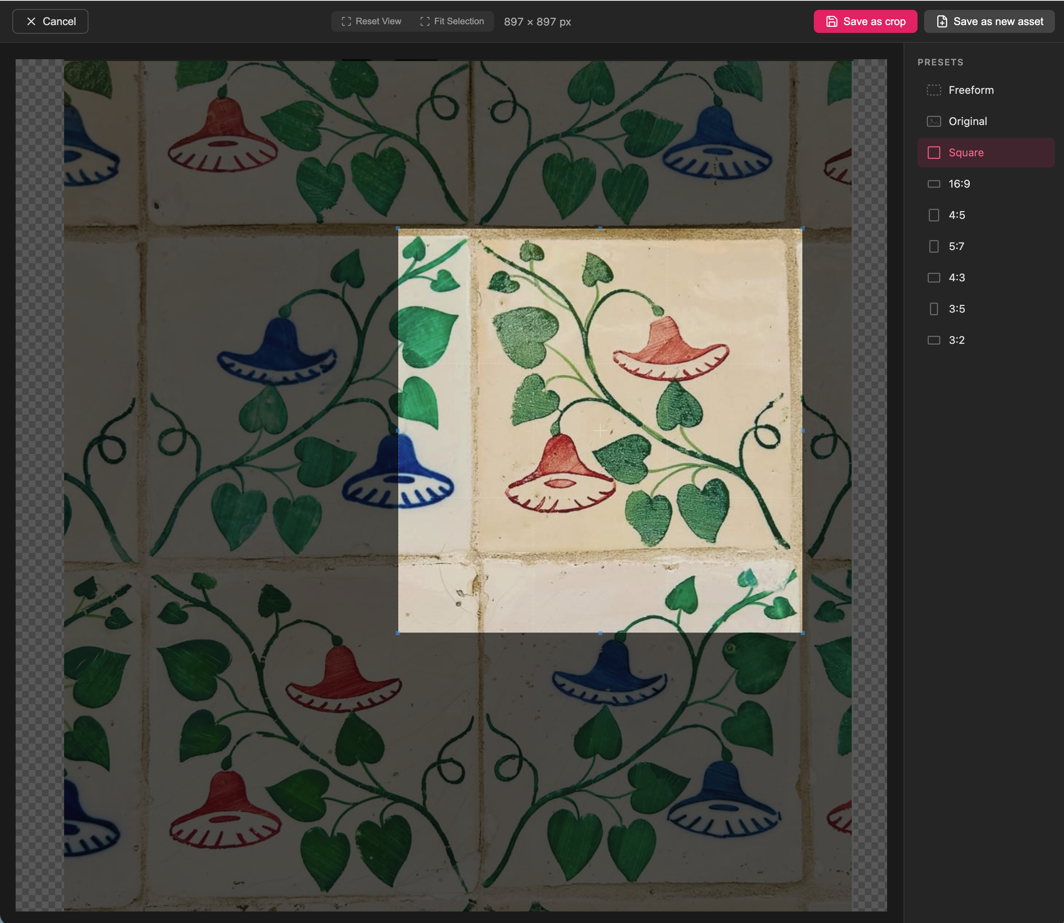Click the Reset View button
Screen dimensions: 1064x923
(x=372, y=22)
